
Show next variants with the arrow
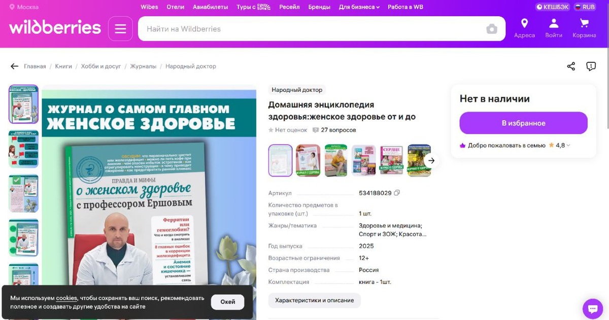pos(431,161)
